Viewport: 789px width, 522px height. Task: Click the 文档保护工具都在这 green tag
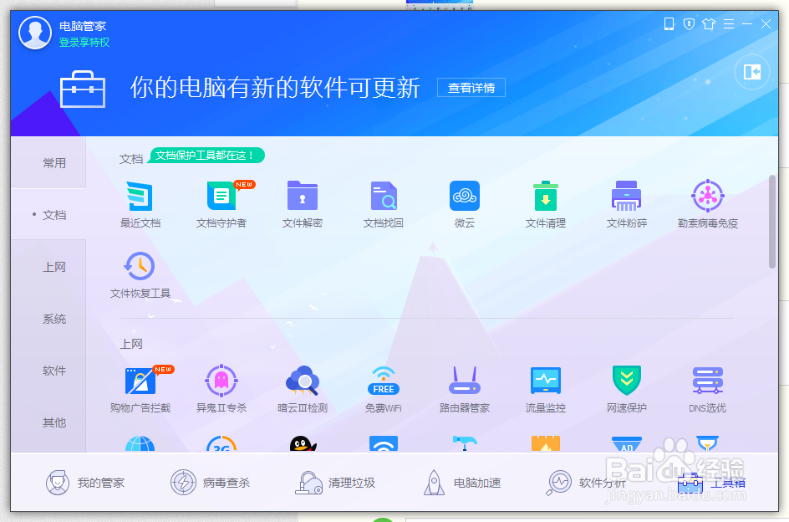(x=206, y=156)
